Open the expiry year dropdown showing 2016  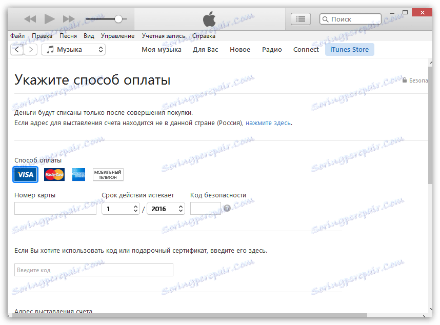[x=166, y=209]
